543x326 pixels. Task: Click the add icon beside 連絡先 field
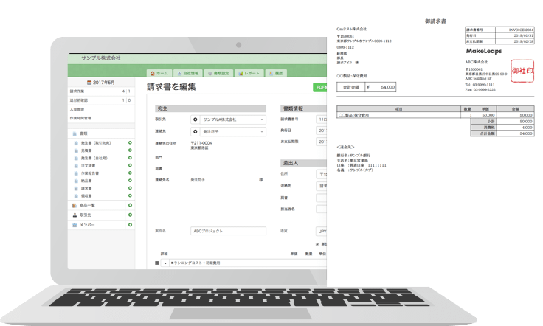tap(196, 131)
